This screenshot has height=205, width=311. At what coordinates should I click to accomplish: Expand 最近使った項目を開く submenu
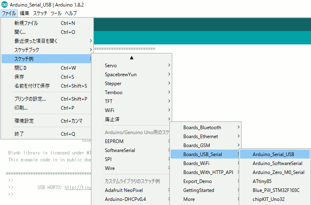(47, 41)
